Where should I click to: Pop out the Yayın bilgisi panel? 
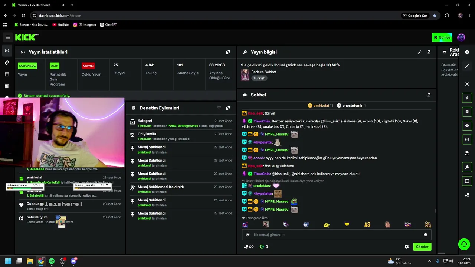(x=428, y=52)
